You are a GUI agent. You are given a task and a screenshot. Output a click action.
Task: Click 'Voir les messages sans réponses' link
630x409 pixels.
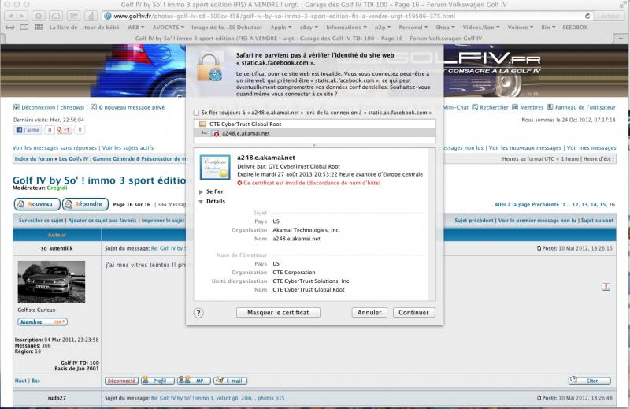(x=54, y=147)
